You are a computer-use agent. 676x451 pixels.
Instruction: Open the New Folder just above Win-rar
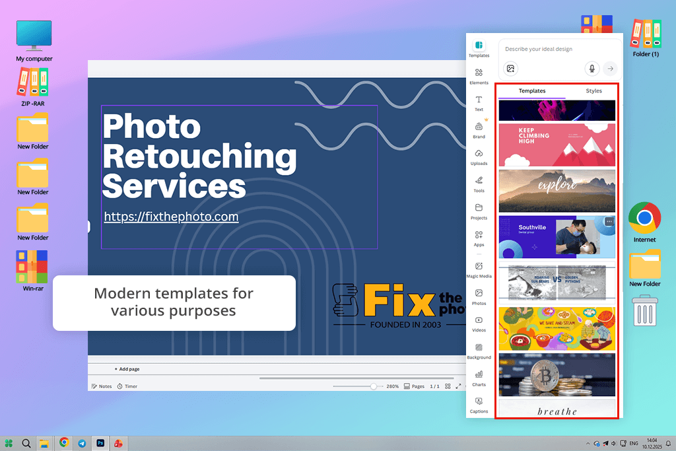pyautogui.click(x=32, y=223)
